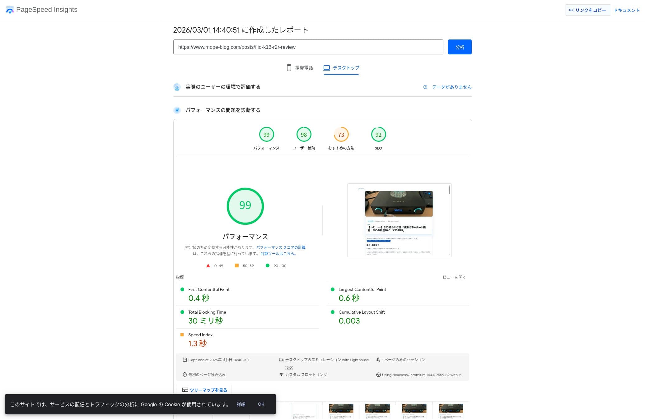Expand the First Contentful Paint metric
The width and height of the screenshot is (645, 419).
click(x=209, y=289)
